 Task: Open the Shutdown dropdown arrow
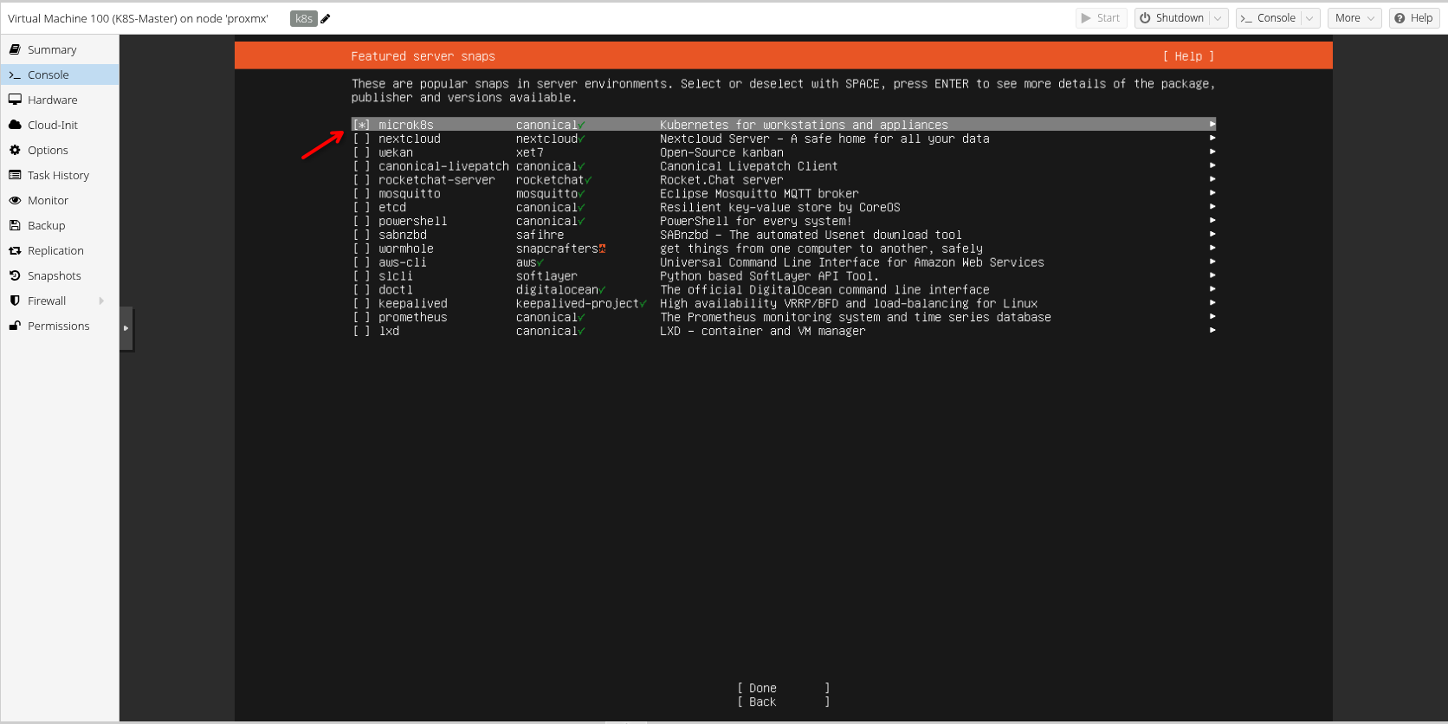tap(1218, 18)
